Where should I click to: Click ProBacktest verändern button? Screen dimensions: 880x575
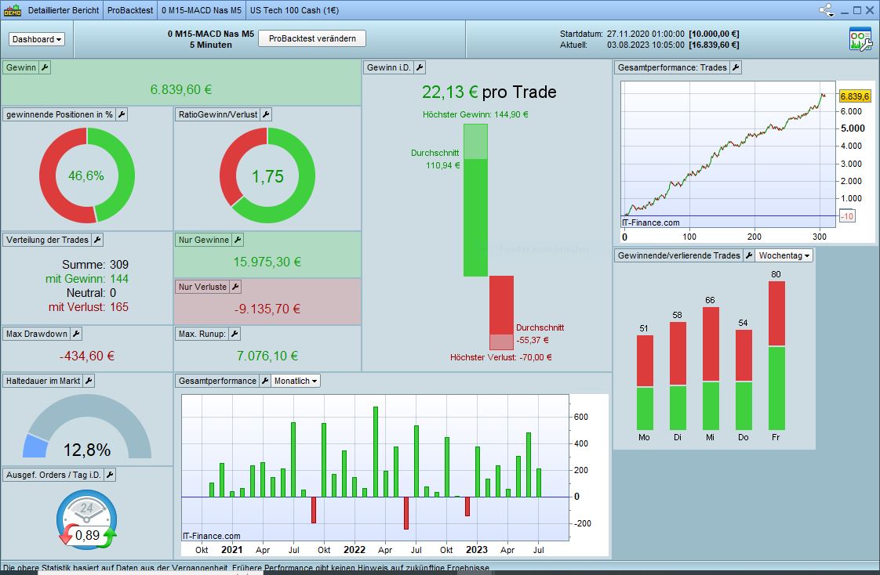tap(312, 38)
